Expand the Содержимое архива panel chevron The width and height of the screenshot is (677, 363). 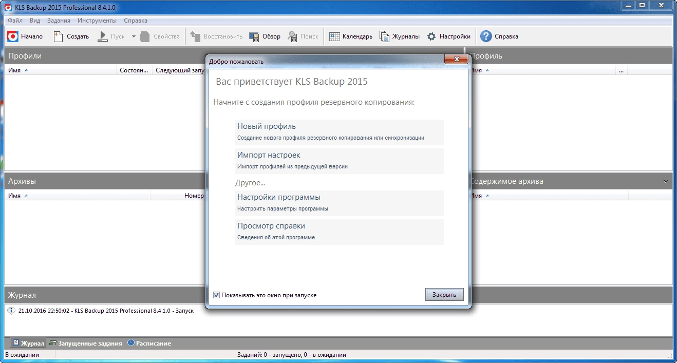click(666, 181)
